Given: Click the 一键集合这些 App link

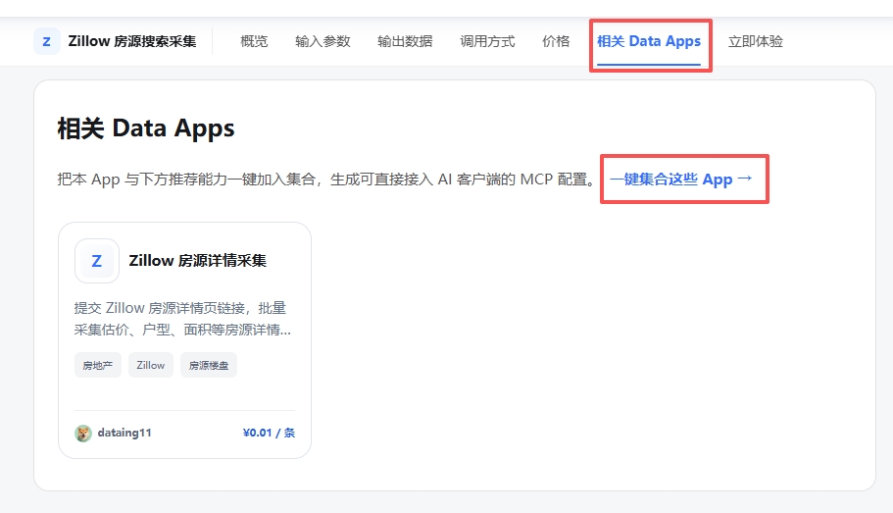Looking at the screenshot, I should (x=681, y=179).
